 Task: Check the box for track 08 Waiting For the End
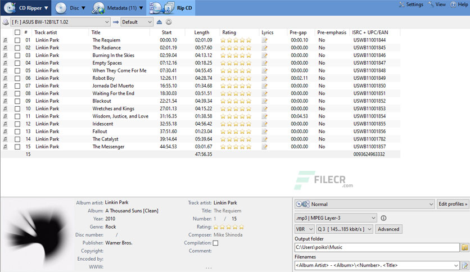tap(17, 93)
